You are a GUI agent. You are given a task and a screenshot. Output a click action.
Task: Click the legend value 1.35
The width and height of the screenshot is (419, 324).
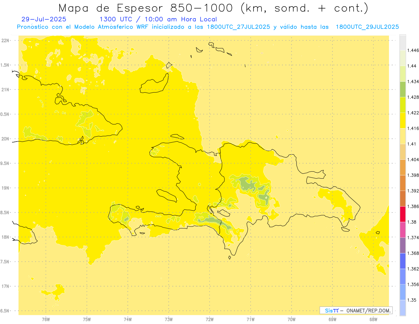coord(412,300)
